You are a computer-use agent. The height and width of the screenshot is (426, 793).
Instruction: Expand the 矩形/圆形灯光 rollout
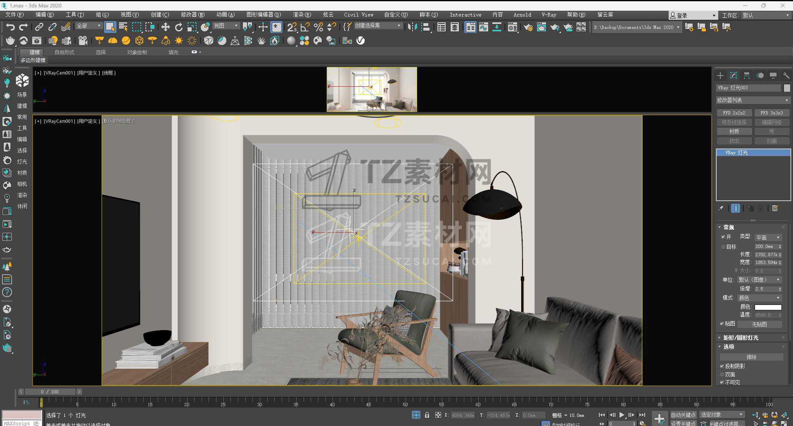click(x=741, y=338)
